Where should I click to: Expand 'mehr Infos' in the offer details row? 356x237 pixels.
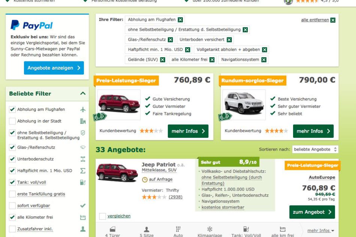320,231
